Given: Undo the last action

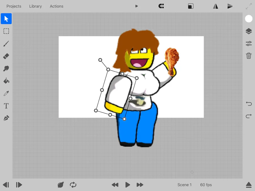Looking at the screenshot, I should (x=249, y=104).
